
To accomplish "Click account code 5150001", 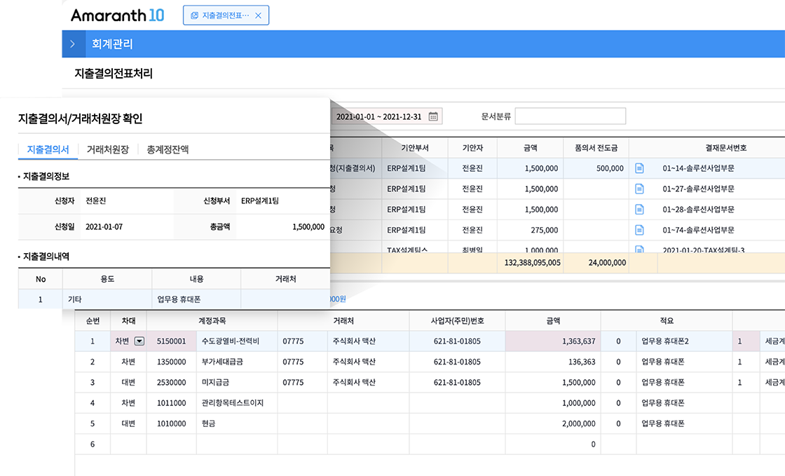I will pyautogui.click(x=171, y=341).
